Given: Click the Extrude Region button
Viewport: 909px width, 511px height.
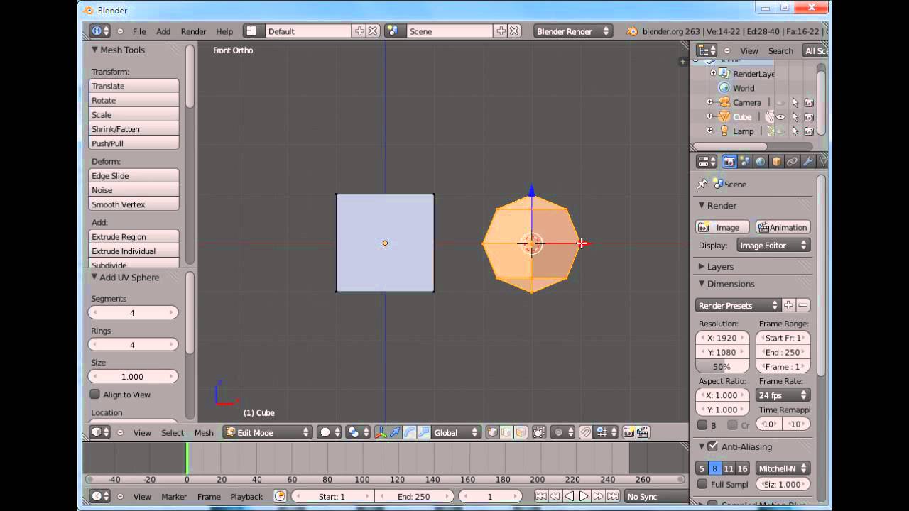Looking at the screenshot, I should point(134,237).
